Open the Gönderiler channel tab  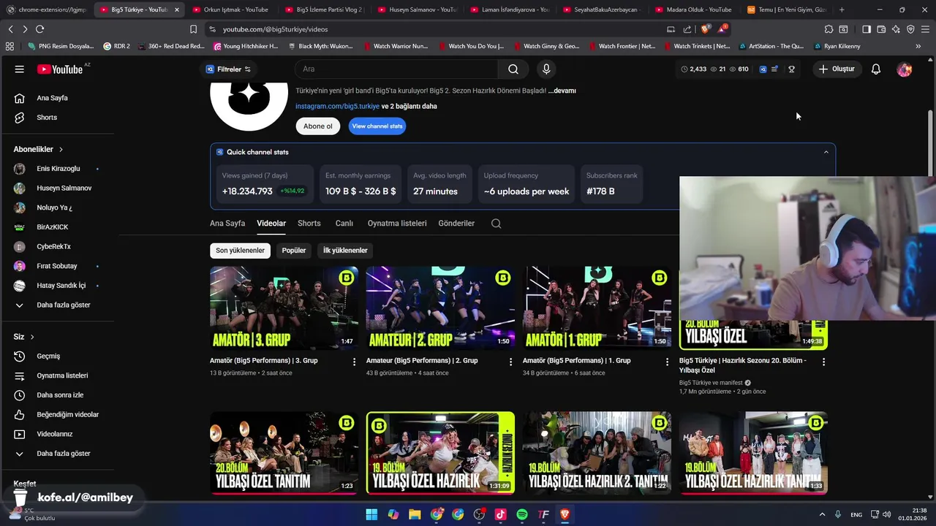(x=456, y=224)
